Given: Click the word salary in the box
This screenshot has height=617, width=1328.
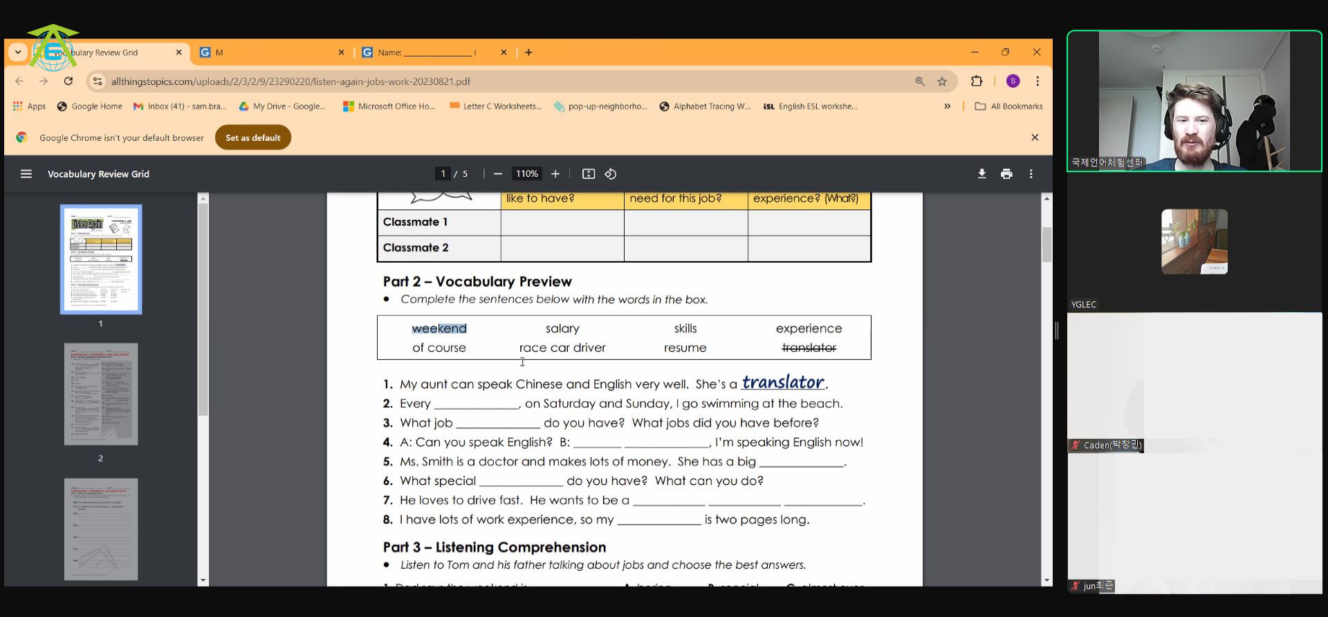Looking at the screenshot, I should (562, 329).
